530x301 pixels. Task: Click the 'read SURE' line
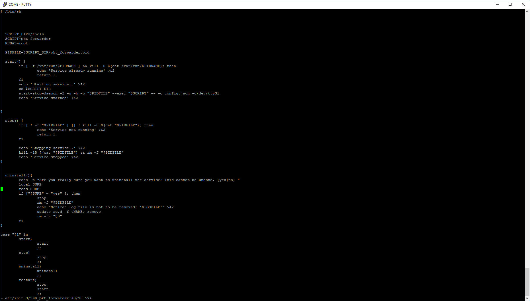(29, 189)
